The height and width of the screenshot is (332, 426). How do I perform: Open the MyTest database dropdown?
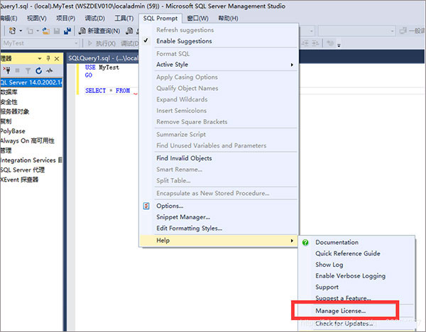point(76,43)
